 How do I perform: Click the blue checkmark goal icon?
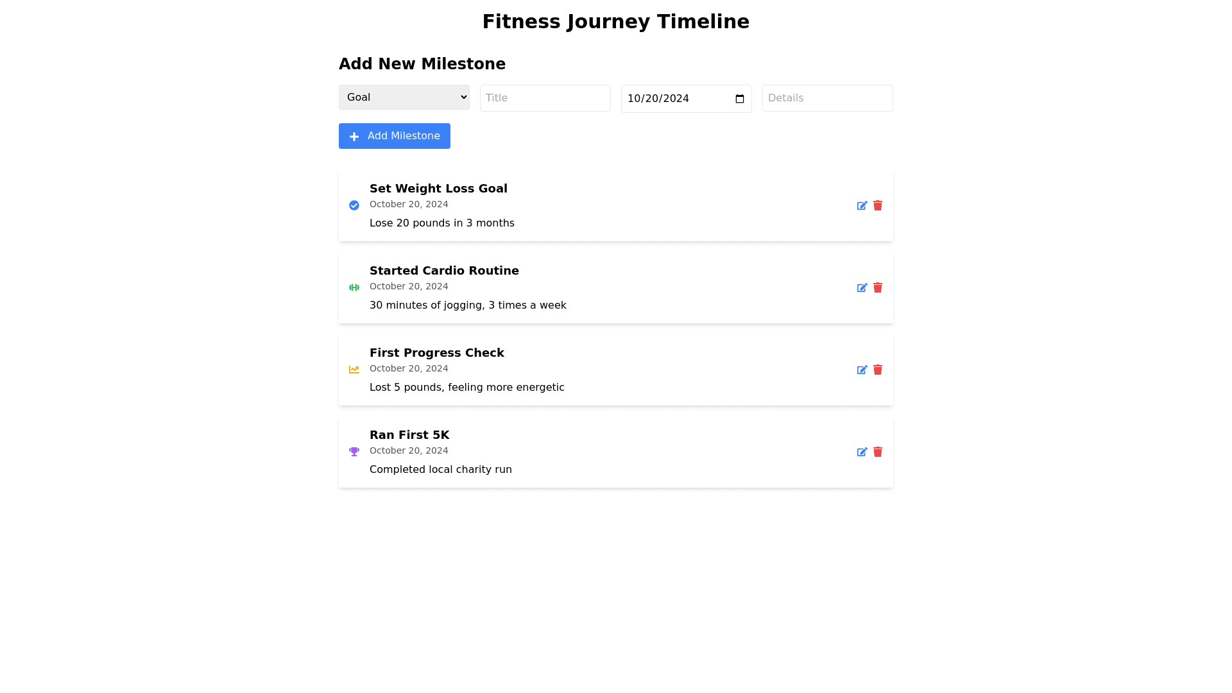pos(354,205)
